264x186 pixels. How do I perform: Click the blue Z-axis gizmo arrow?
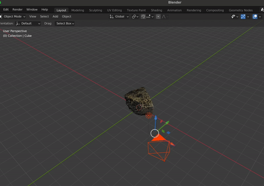click(x=156, y=118)
